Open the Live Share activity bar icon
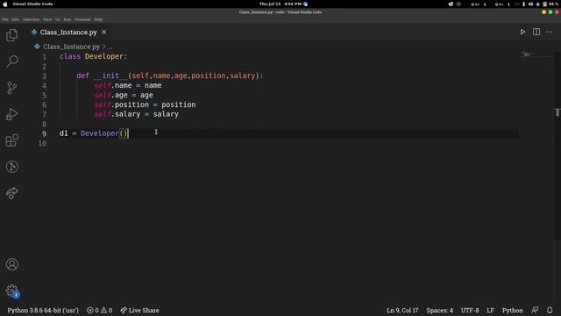 point(11,193)
